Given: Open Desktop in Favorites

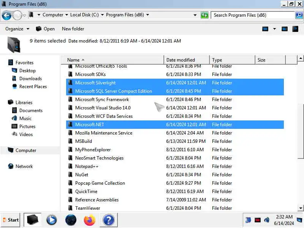Looking at the screenshot, I should (x=27, y=71).
